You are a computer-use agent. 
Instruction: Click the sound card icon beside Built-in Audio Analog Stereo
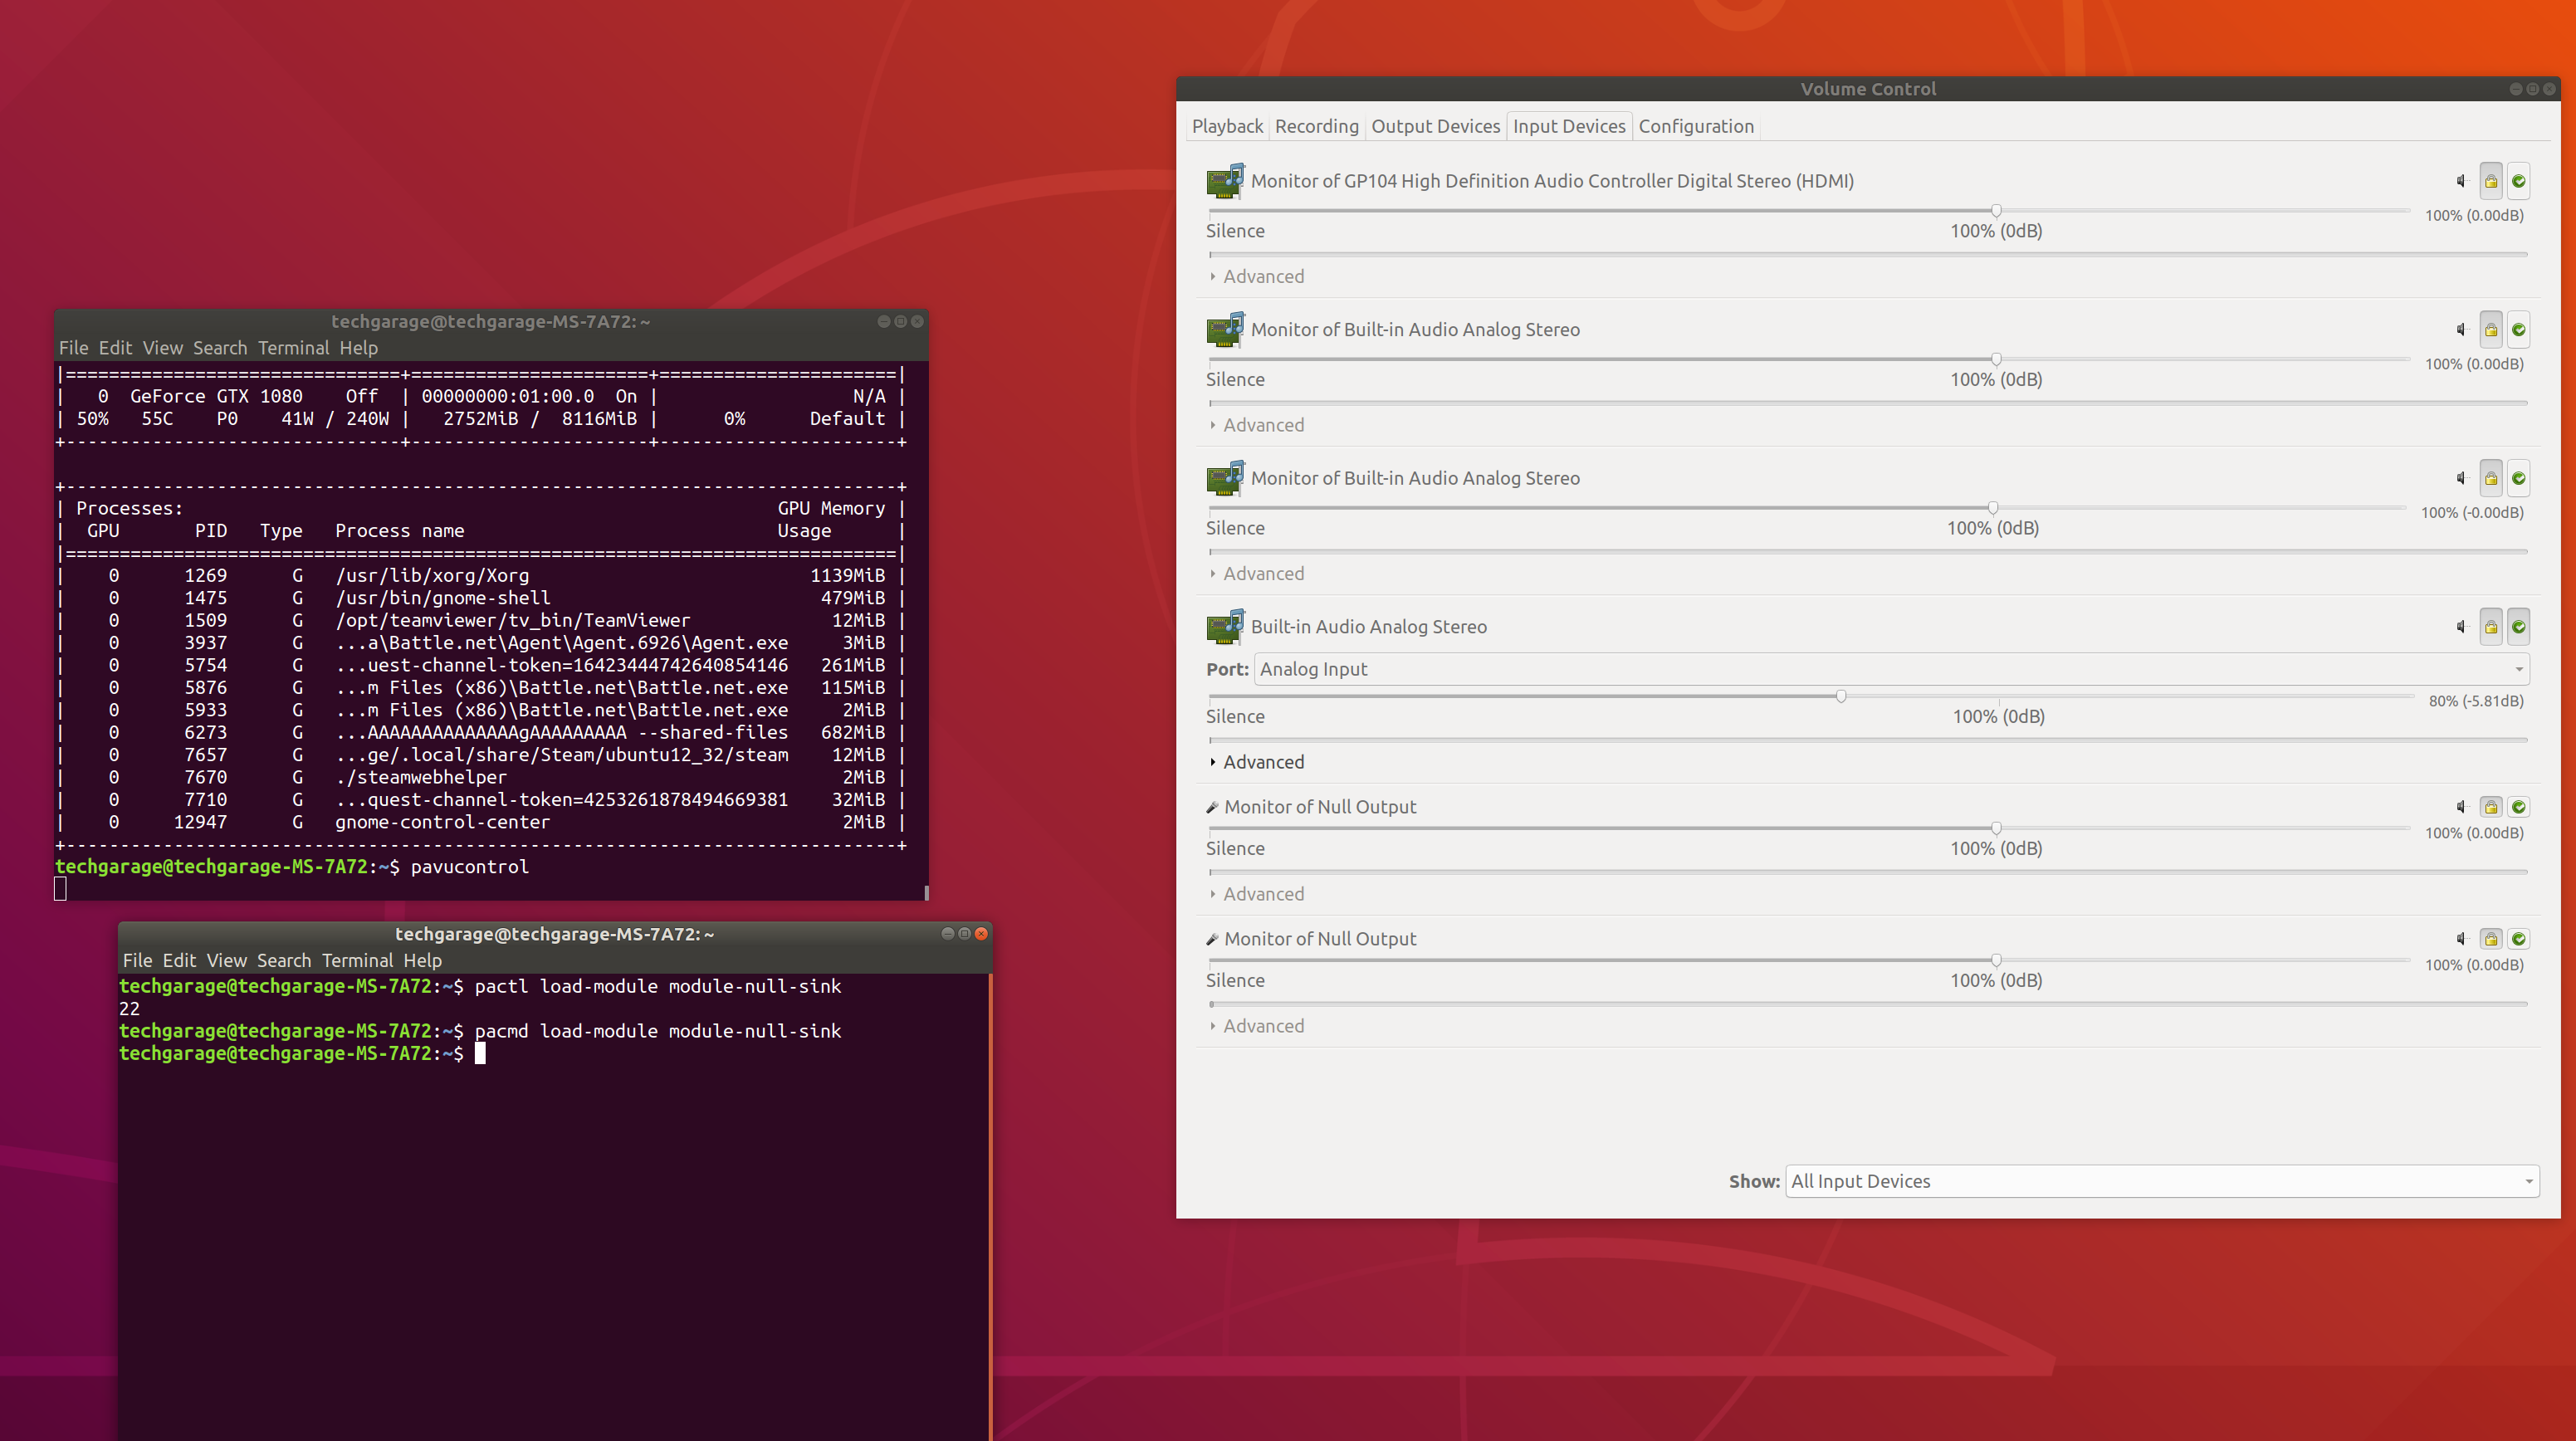(x=1225, y=627)
